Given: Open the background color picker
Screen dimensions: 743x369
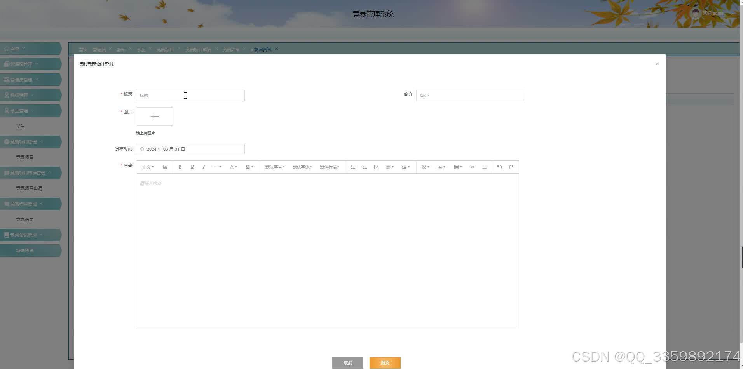Looking at the screenshot, I should click(x=249, y=167).
